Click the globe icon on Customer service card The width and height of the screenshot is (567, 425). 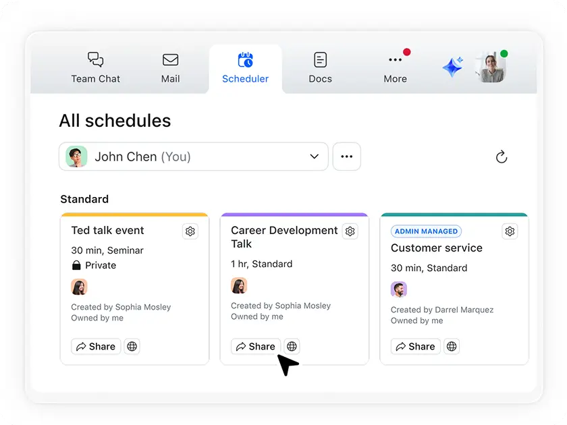[x=451, y=346]
